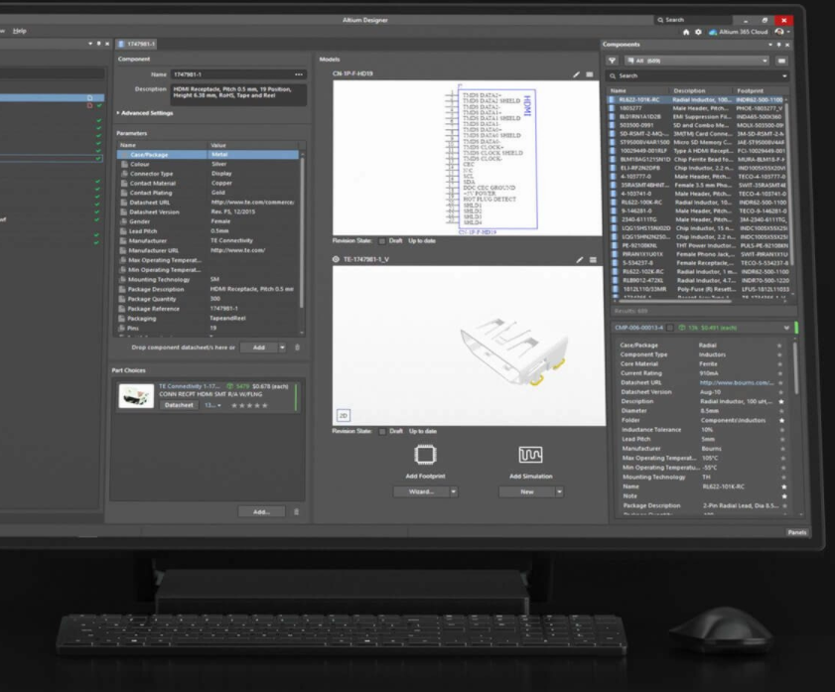Screen dimensions: 835x692
Task: Open the Components panel hamburger menu button
Action: (781, 61)
